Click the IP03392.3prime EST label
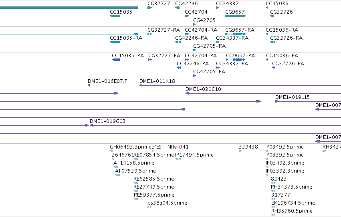 tap(285, 171)
